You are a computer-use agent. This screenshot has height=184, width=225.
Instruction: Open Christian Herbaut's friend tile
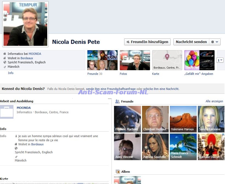(155, 119)
